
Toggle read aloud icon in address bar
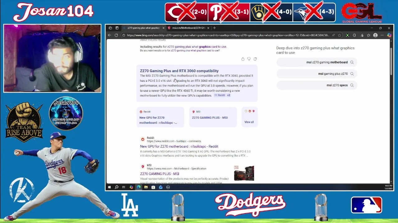(333, 35)
